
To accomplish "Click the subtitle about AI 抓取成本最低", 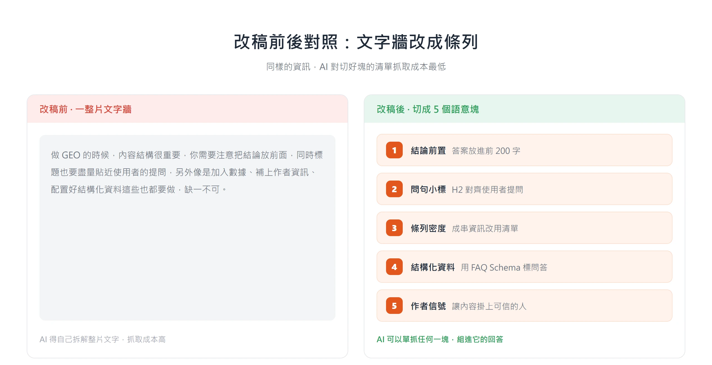I will [356, 67].
